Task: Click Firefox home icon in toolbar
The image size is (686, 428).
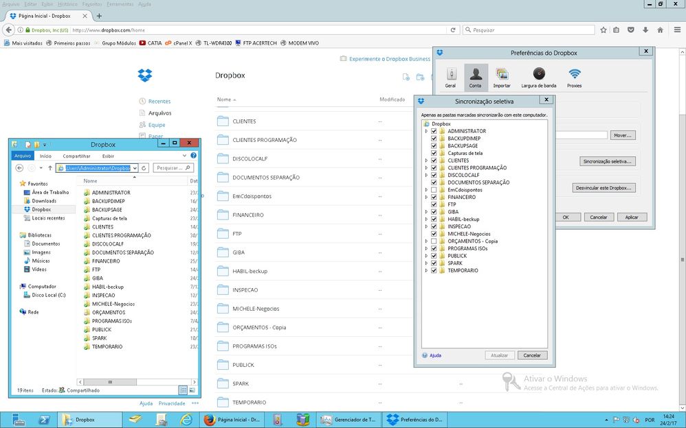Action: [660, 30]
